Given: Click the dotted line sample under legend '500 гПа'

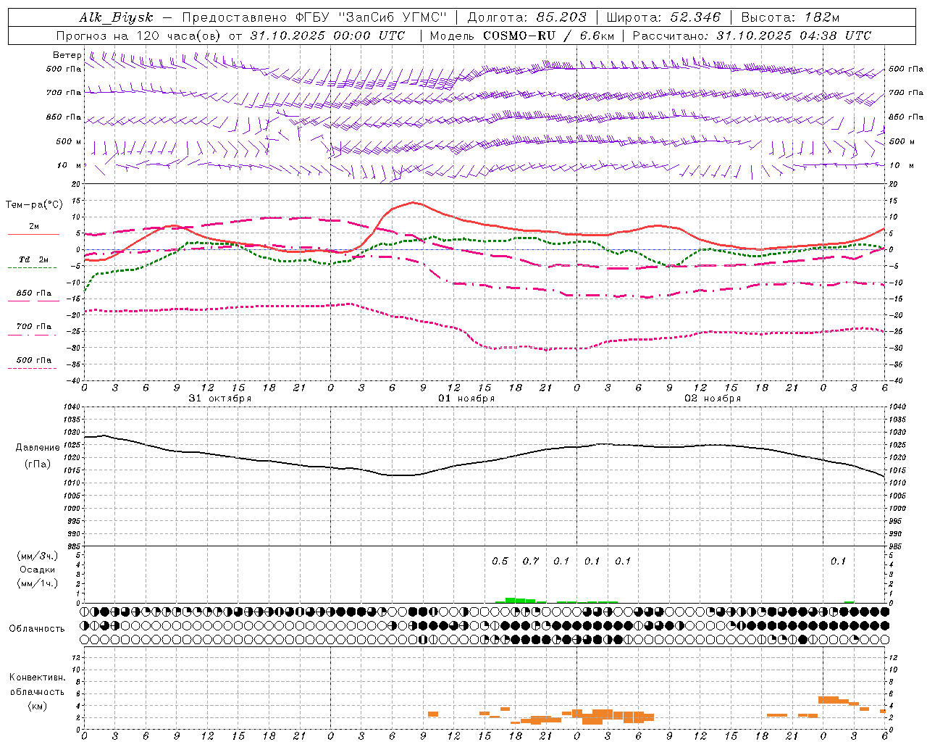Looking at the screenshot, I should 33,369.
